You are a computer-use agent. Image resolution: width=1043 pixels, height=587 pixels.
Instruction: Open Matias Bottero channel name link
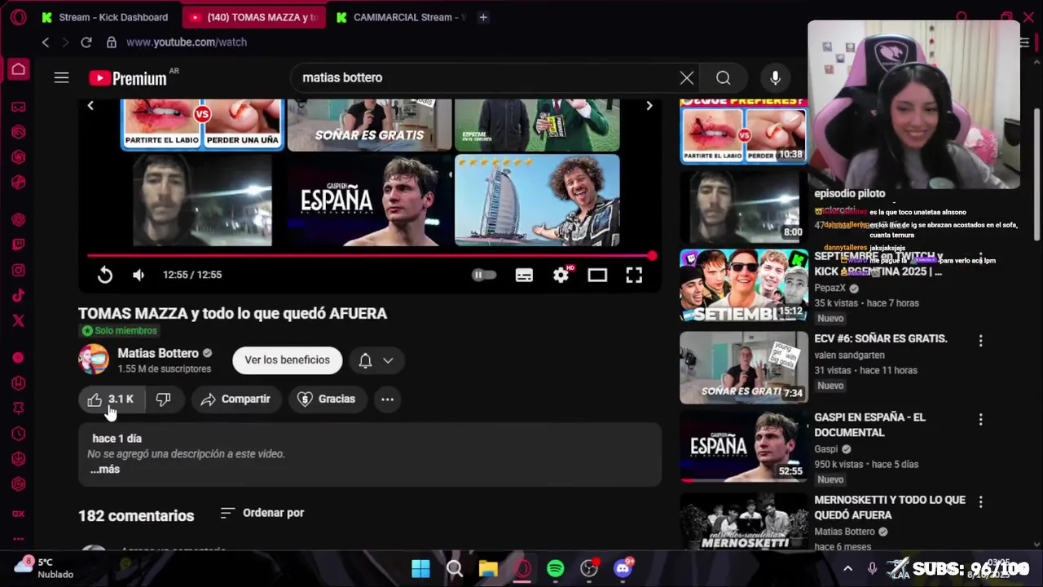pyautogui.click(x=158, y=353)
